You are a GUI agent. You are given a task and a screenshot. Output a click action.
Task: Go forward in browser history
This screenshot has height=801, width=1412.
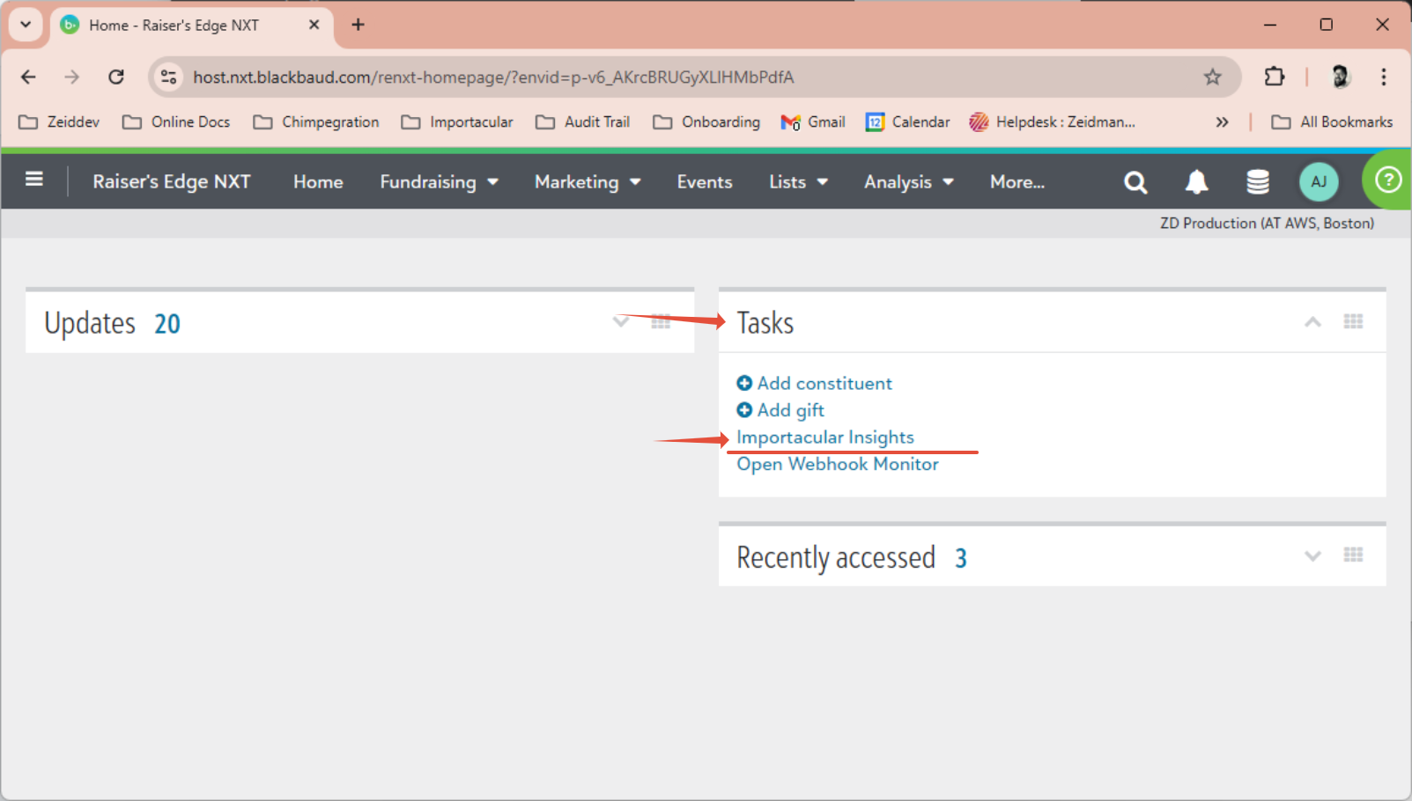click(x=72, y=77)
